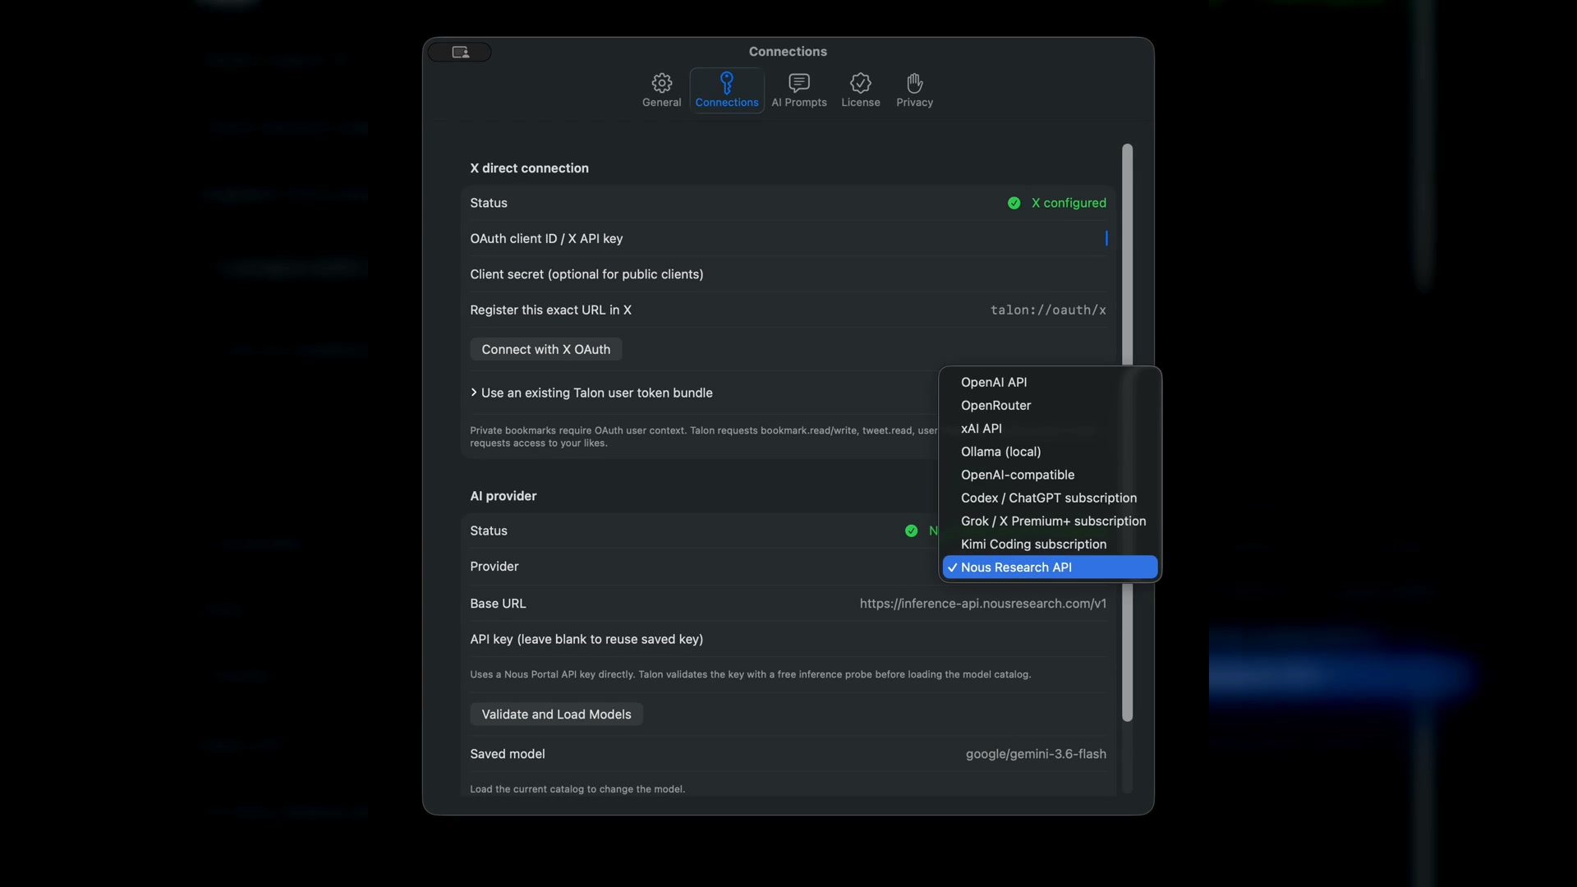Viewport: 1577px width, 887px height.
Task: Click Connect with X OAuth button
Action: pyautogui.click(x=546, y=349)
